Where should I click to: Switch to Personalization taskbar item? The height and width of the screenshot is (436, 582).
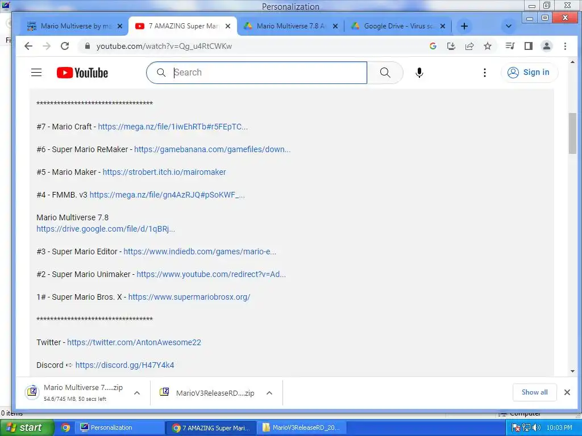pos(119,428)
